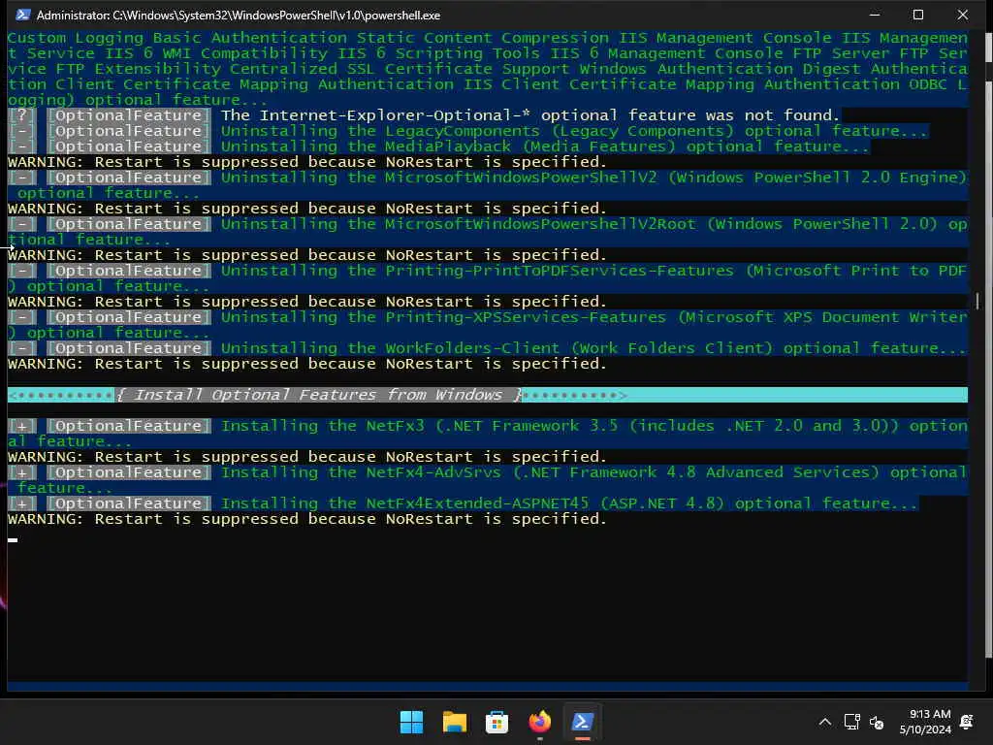993x745 pixels.
Task: Click the 'Uninstalling the LegacyComponents' line
Action: [468, 131]
